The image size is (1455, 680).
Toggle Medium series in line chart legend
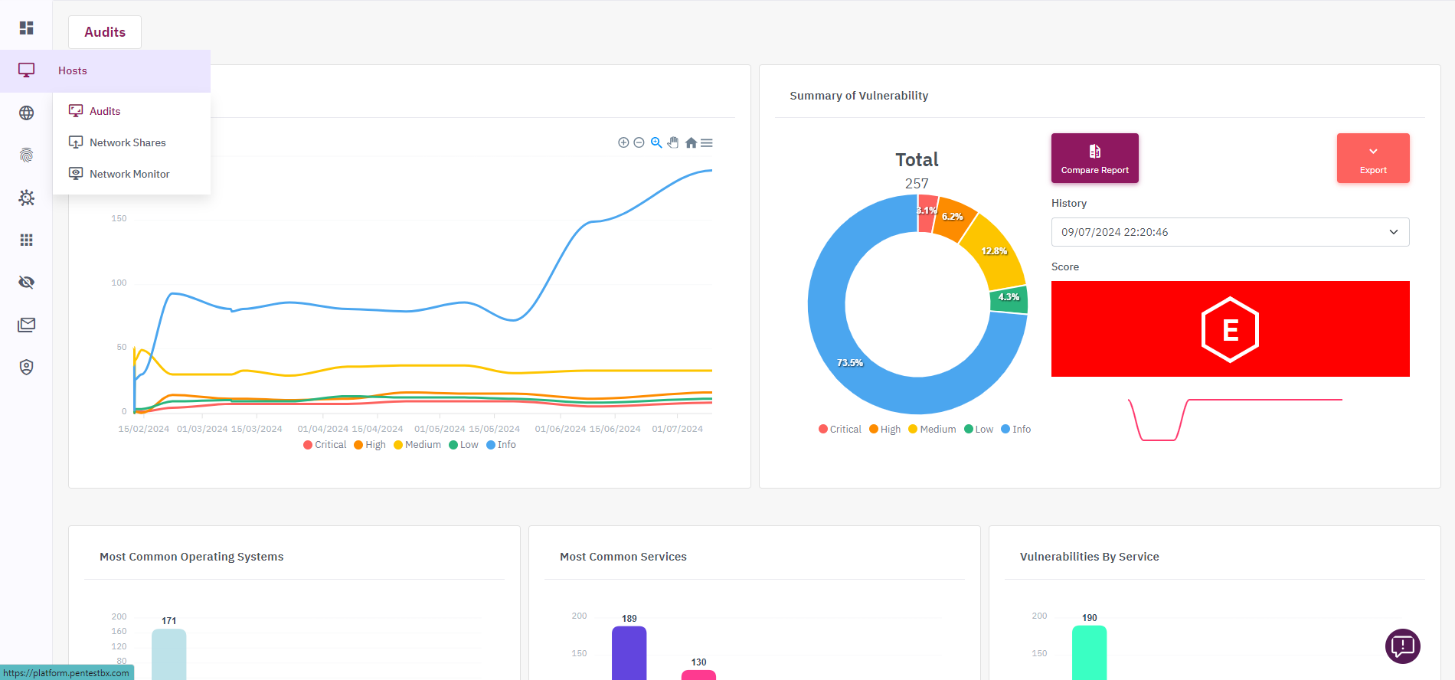point(417,445)
